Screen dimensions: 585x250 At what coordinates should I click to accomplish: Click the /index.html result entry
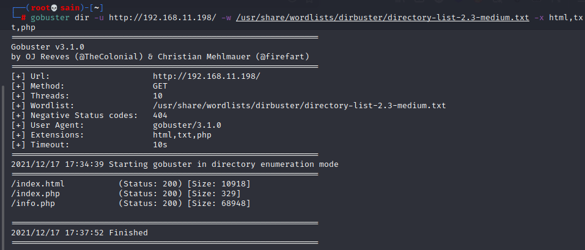[x=38, y=183]
